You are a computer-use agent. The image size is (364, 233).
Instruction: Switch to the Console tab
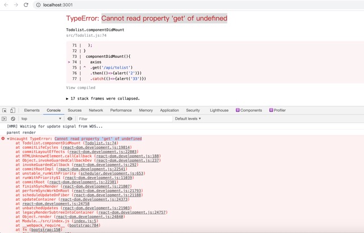click(x=54, y=111)
